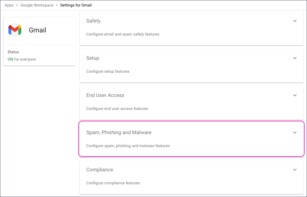The width and height of the screenshot is (307, 197).
Task: Open the Compliance section heading
Action: coord(100,170)
